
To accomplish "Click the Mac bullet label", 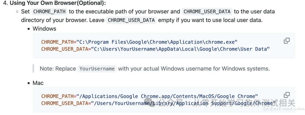I will pyautogui.click(x=38, y=83).
